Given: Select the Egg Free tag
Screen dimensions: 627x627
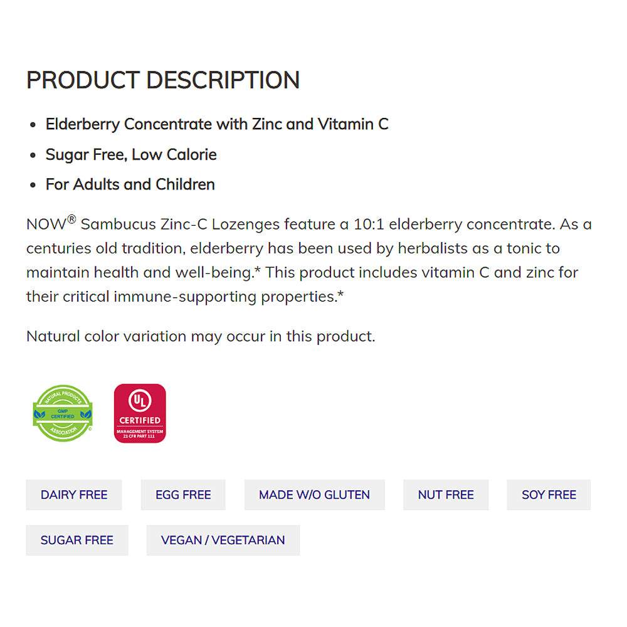Looking at the screenshot, I should pos(183,495).
